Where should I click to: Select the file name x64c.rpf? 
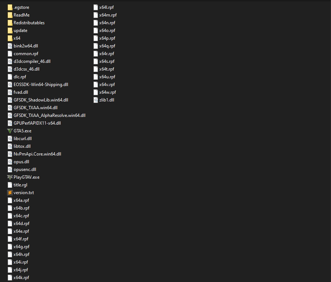click(x=21, y=216)
